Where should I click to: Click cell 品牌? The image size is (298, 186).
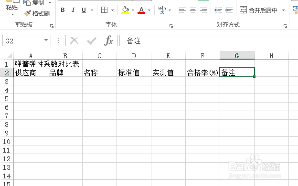point(65,72)
